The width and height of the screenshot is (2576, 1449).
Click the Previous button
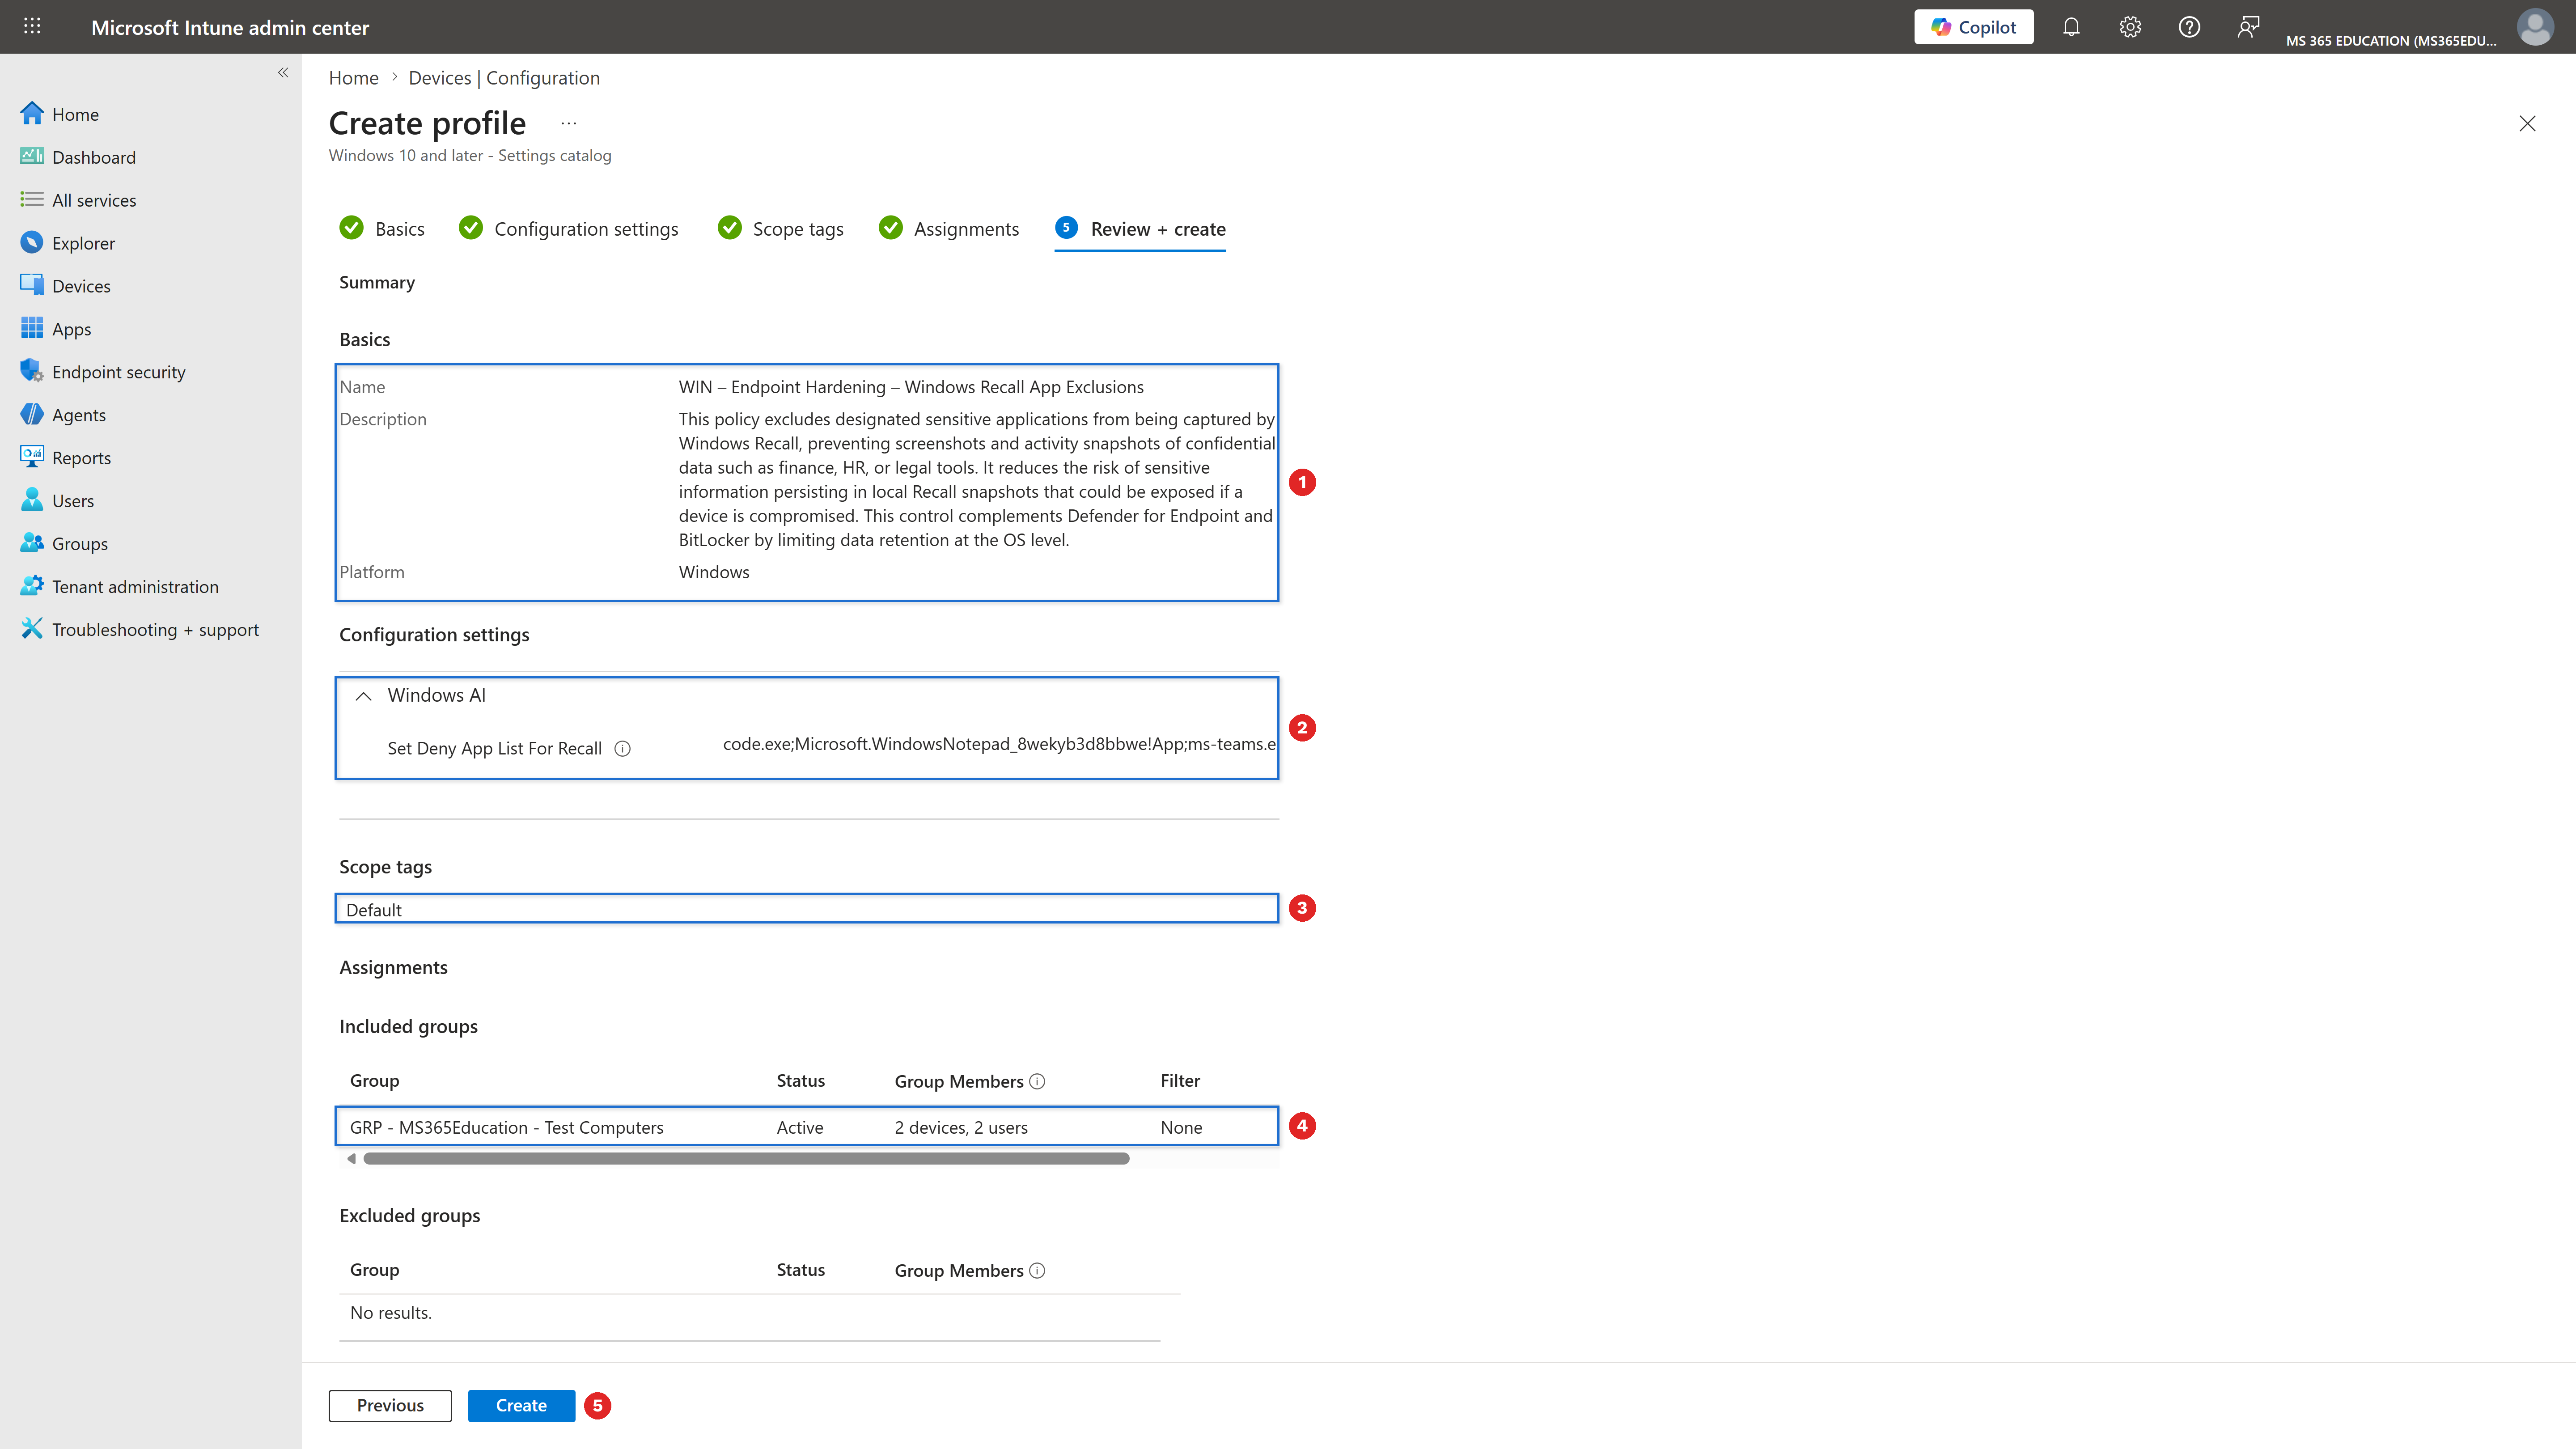[x=390, y=1405]
